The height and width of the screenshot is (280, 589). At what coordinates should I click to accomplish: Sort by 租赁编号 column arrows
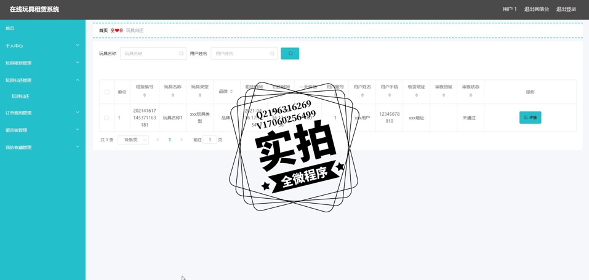[x=145, y=95]
